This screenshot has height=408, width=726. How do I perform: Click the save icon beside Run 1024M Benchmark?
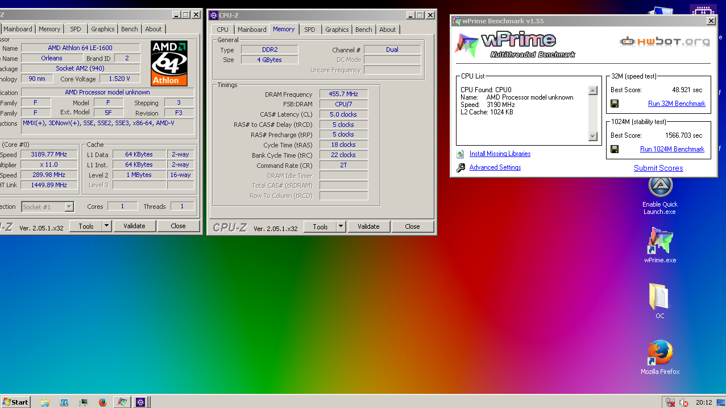click(615, 149)
